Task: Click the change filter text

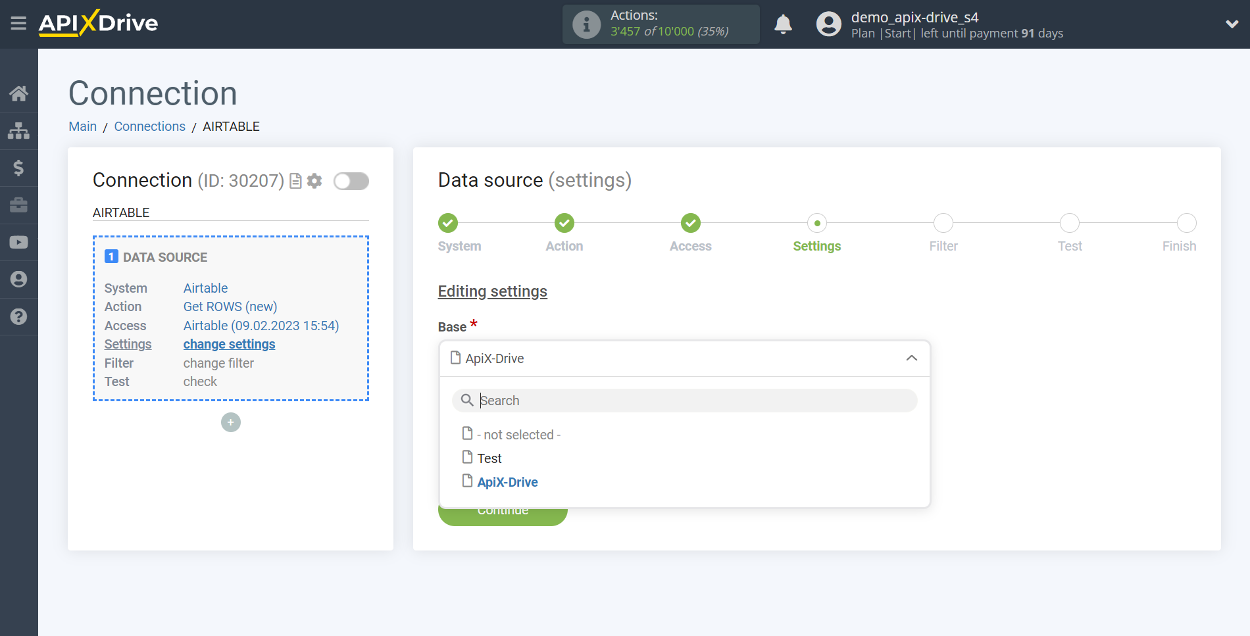Action: click(218, 363)
